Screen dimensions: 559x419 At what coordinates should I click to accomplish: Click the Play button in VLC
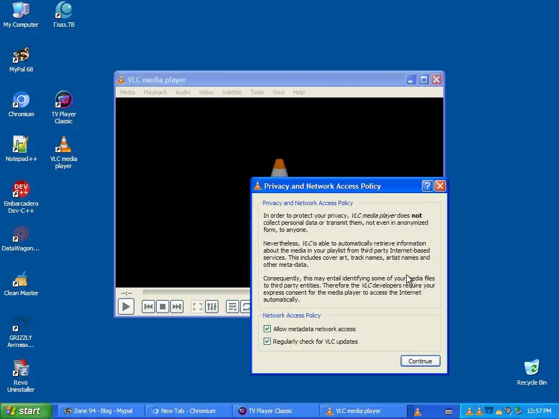(126, 307)
